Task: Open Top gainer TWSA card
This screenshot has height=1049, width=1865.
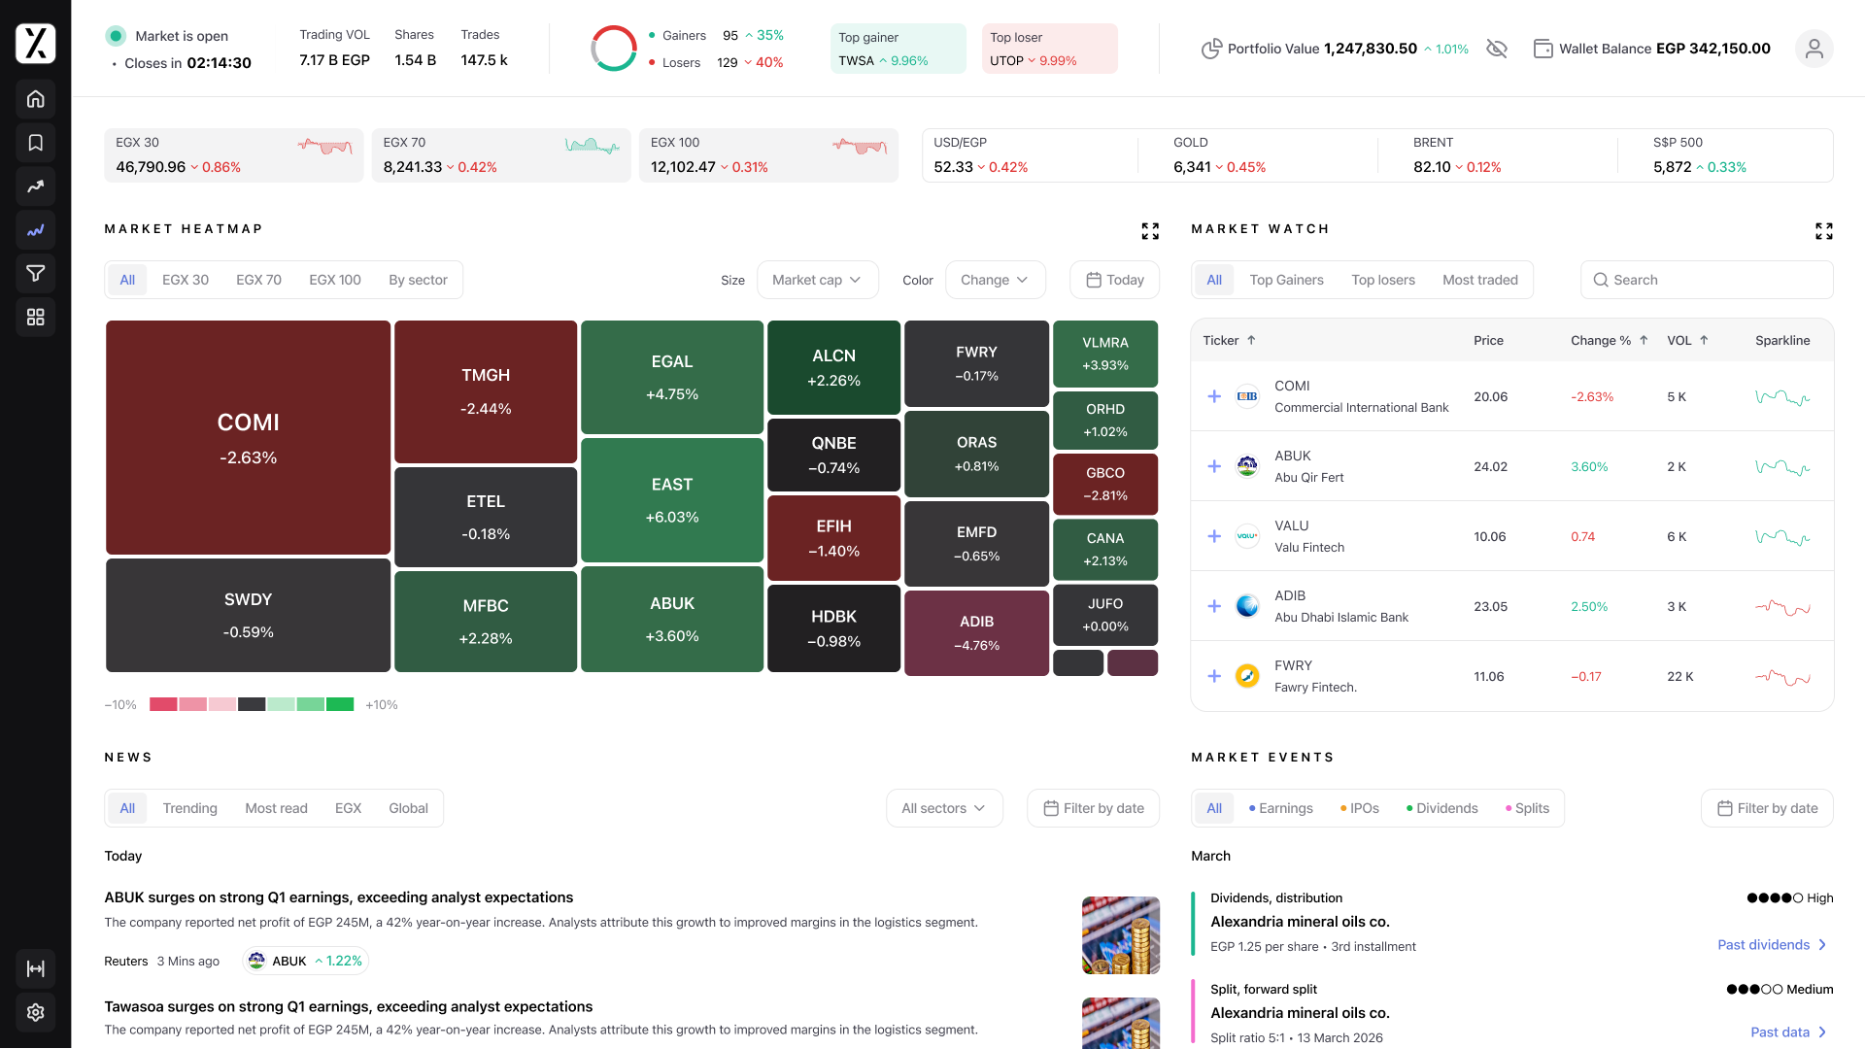Action: coord(899,49)
